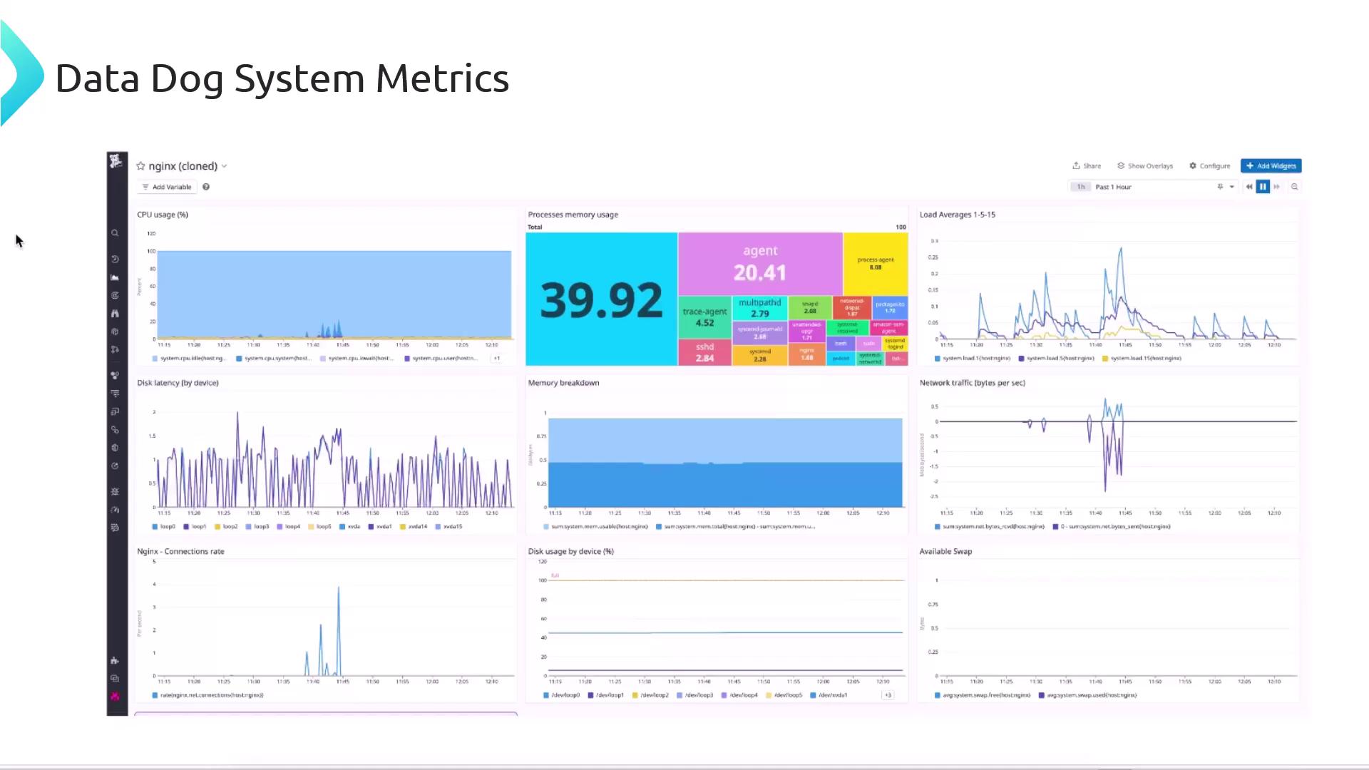Toggle Show Overlays on dashboard

pos(1145,166)
